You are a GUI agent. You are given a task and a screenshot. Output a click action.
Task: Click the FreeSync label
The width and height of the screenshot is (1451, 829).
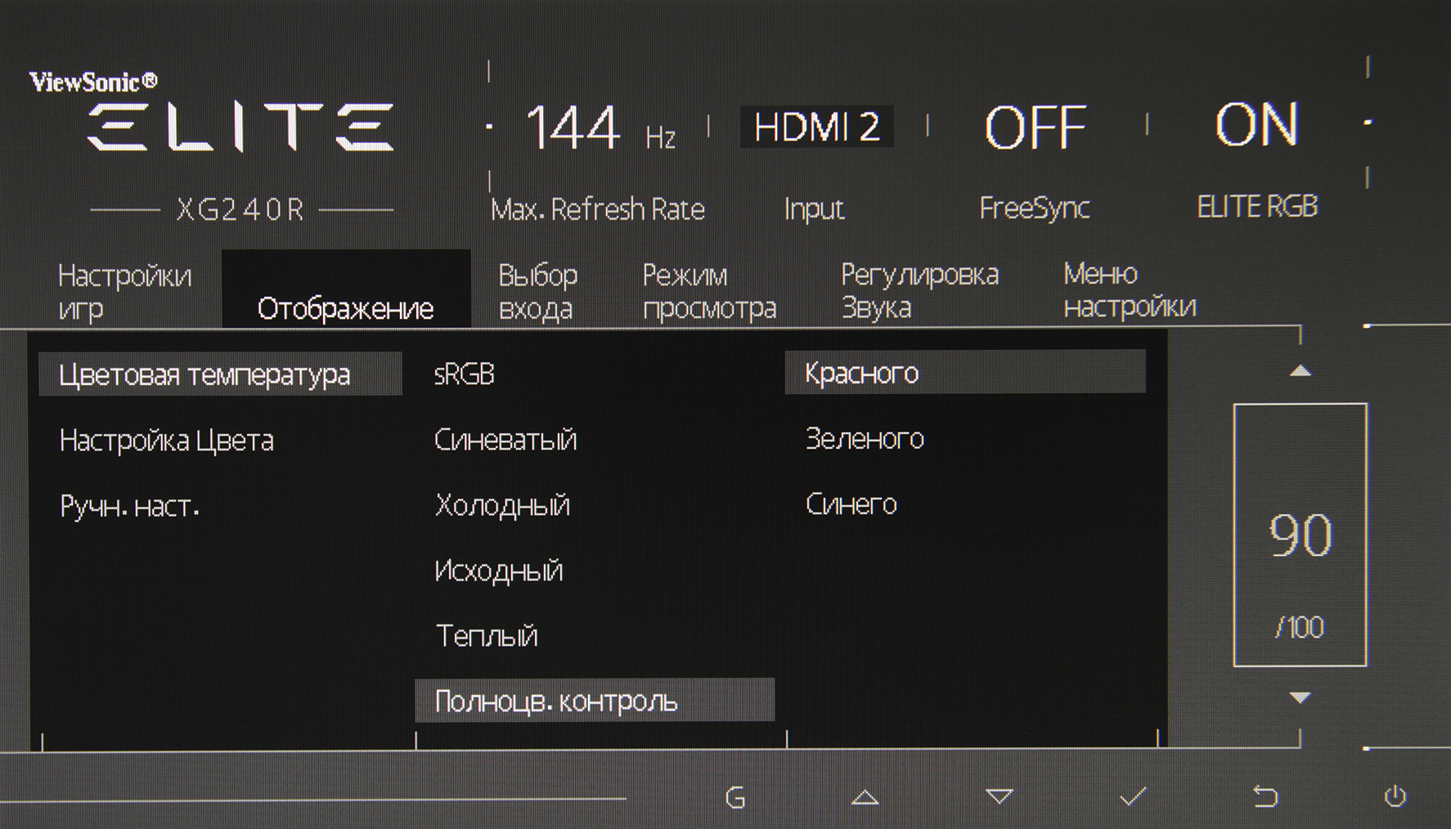click(1035, 208)
